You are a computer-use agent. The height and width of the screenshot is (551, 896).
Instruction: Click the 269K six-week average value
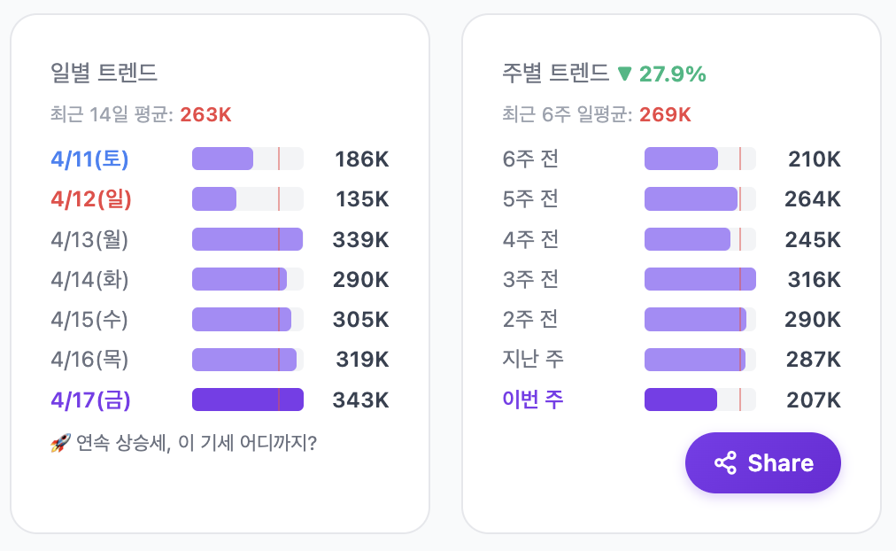665,114
